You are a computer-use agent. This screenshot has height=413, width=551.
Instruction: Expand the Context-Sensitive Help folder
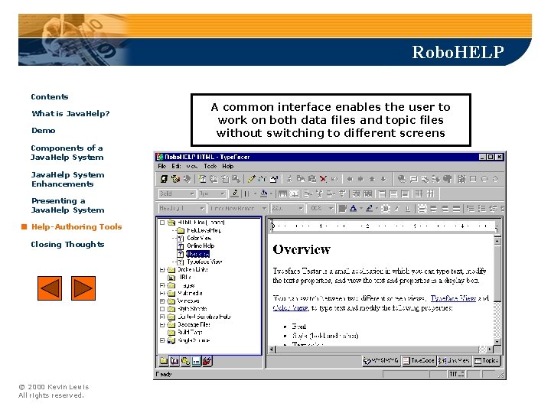pos(162,317)
